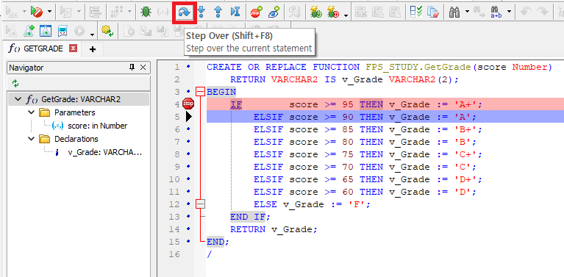Image resolution: width=564 pixels, height=277 pixels.
Task: Click the line assigning 'B+' grade
Action: pos(368,129)
